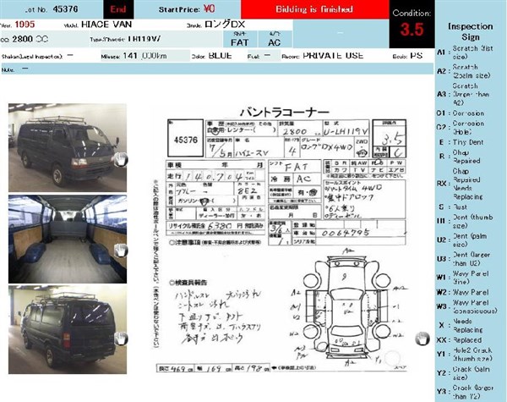Viewport: 507px width, 402px height.
Task: Click the mileage 141,000km value
Action: [144, 56]
